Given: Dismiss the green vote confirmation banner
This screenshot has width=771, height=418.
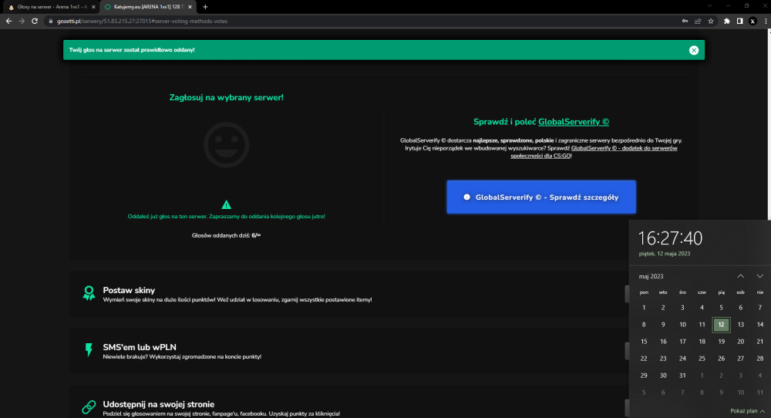Looking at the screenshot, I should 694,50.
